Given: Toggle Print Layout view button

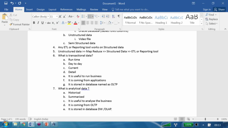Looking at the screenshot, I should (182, 119).
